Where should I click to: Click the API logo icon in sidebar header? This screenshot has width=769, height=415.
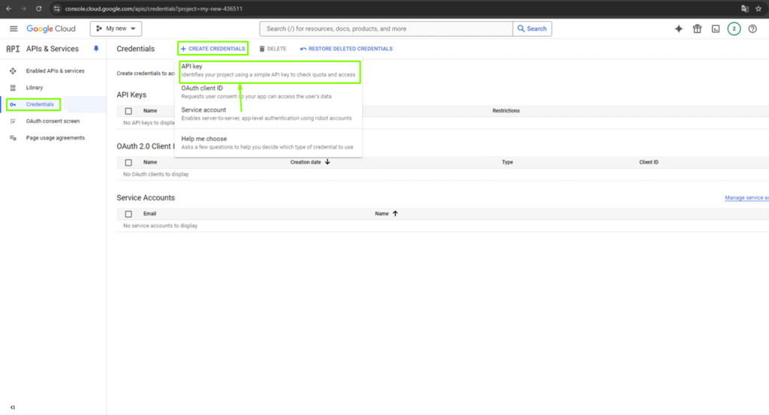[x=13, y=49]
